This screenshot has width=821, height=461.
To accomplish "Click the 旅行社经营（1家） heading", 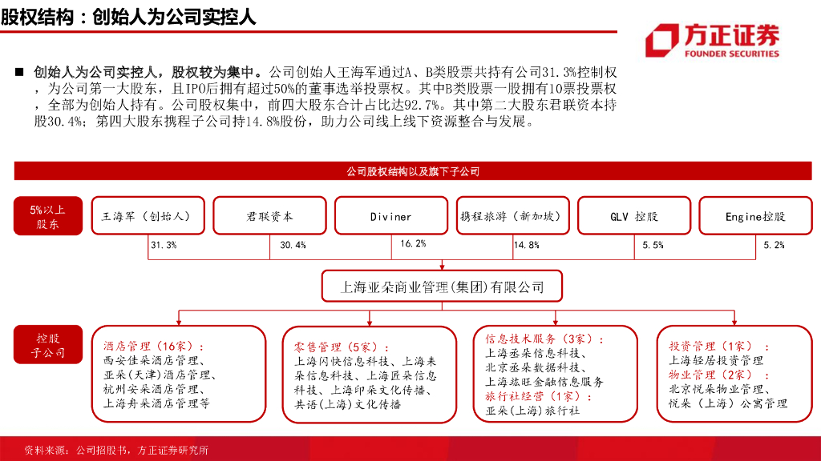I will [x=538, y=397].
